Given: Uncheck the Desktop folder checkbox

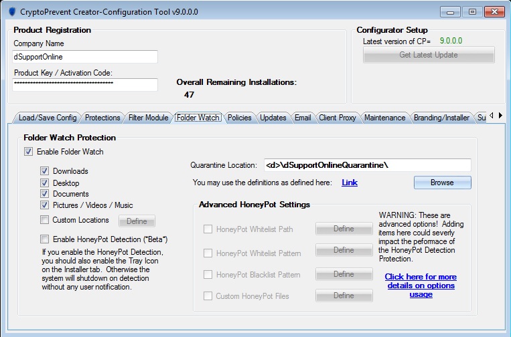Looking at the screenshot, I should [x=44, y=183].
